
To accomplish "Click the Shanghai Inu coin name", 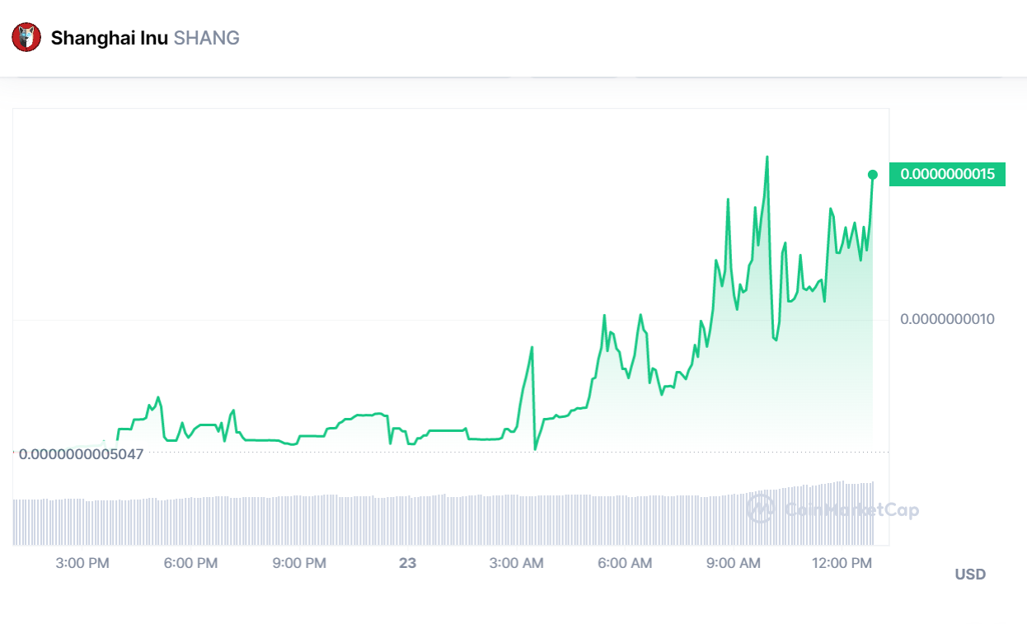I will [x=109, y=38].
